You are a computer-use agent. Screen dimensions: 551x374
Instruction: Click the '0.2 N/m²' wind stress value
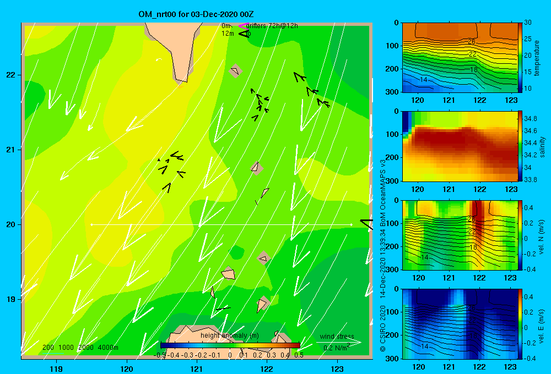[337, 348]
